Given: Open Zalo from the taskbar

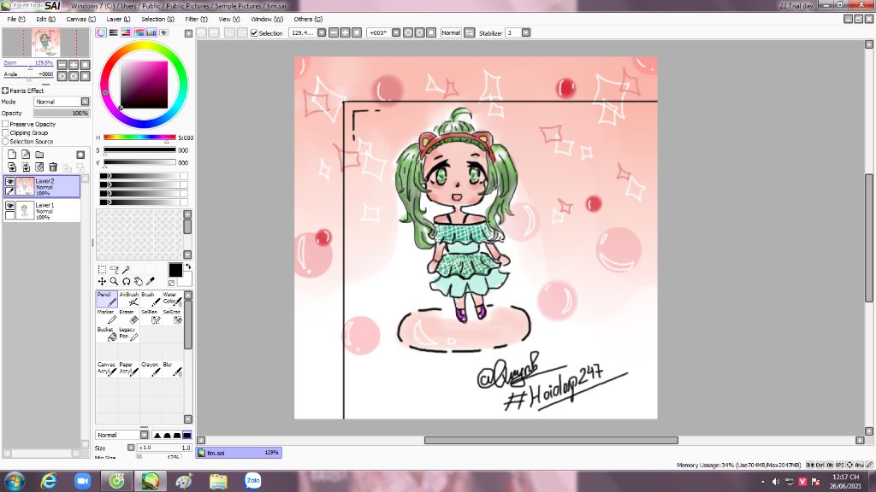Looking at the screenshot, I should tap(252, 480).
